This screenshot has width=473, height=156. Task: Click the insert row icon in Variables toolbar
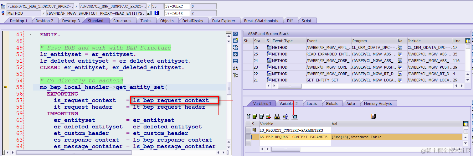point(255,117)
